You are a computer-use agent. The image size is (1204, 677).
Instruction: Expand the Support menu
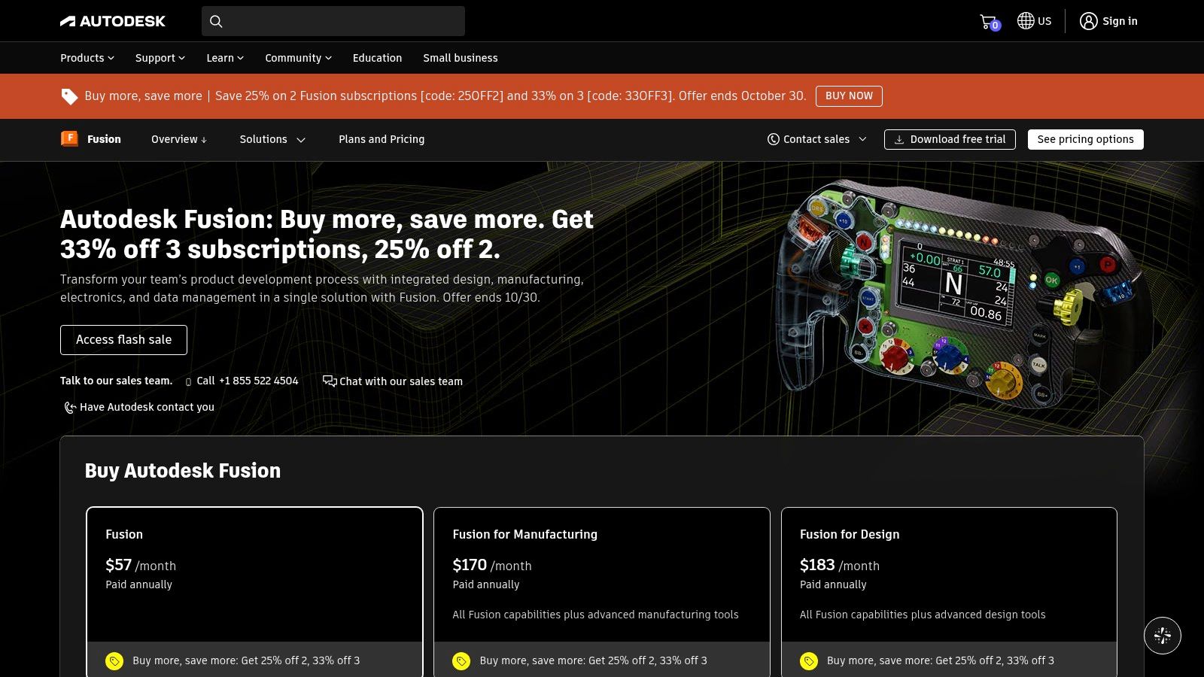tap(160, 58)
